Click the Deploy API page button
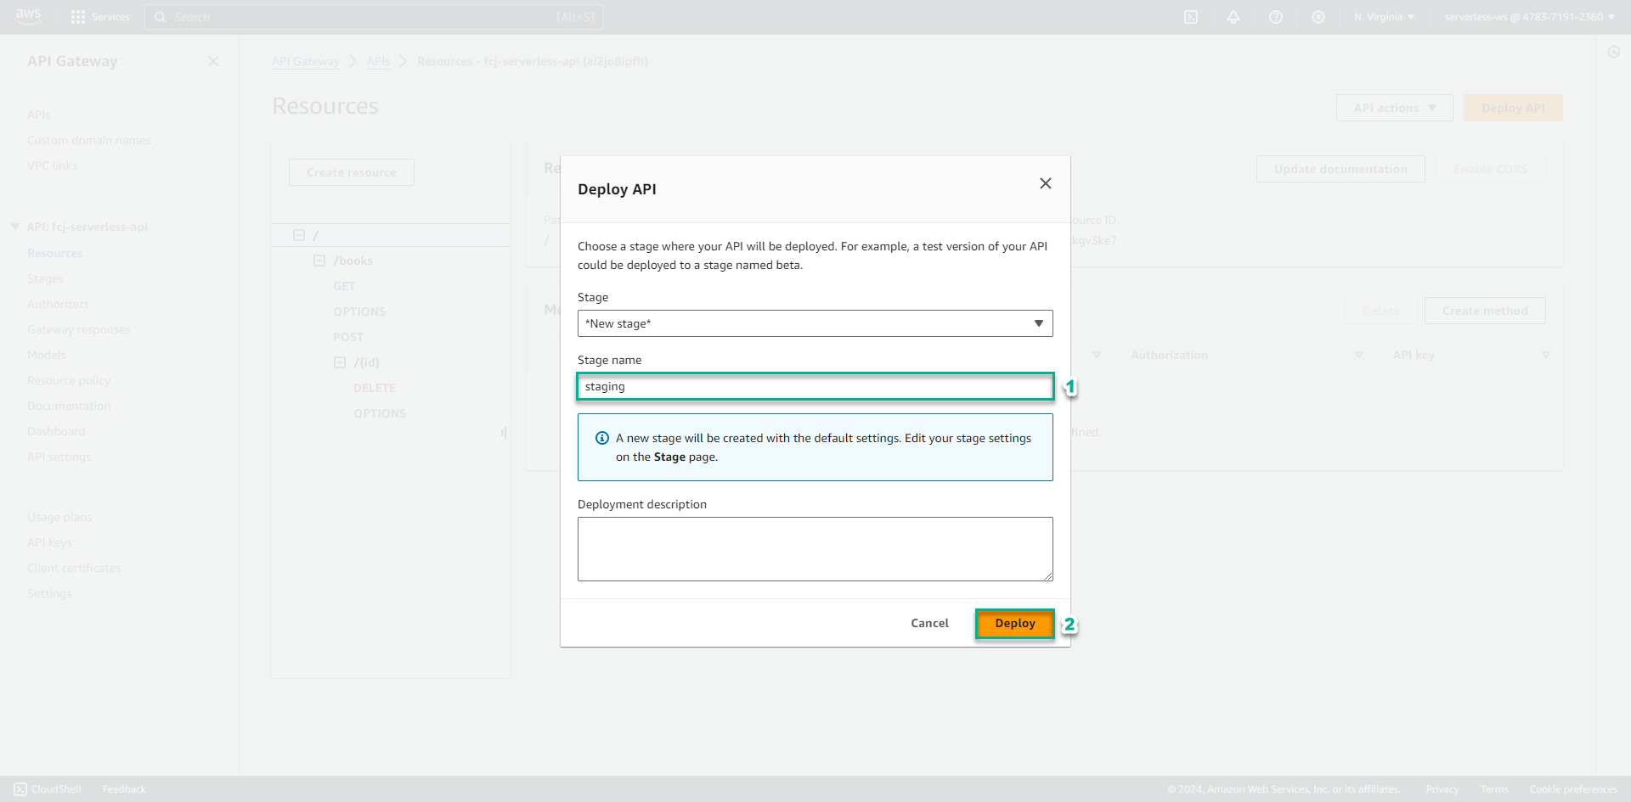Viewport: 1631px width, 802px height. click(x=1513, y=108)
